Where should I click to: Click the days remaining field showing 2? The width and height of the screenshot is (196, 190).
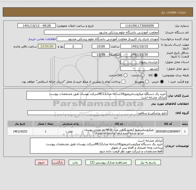(73, 46)
